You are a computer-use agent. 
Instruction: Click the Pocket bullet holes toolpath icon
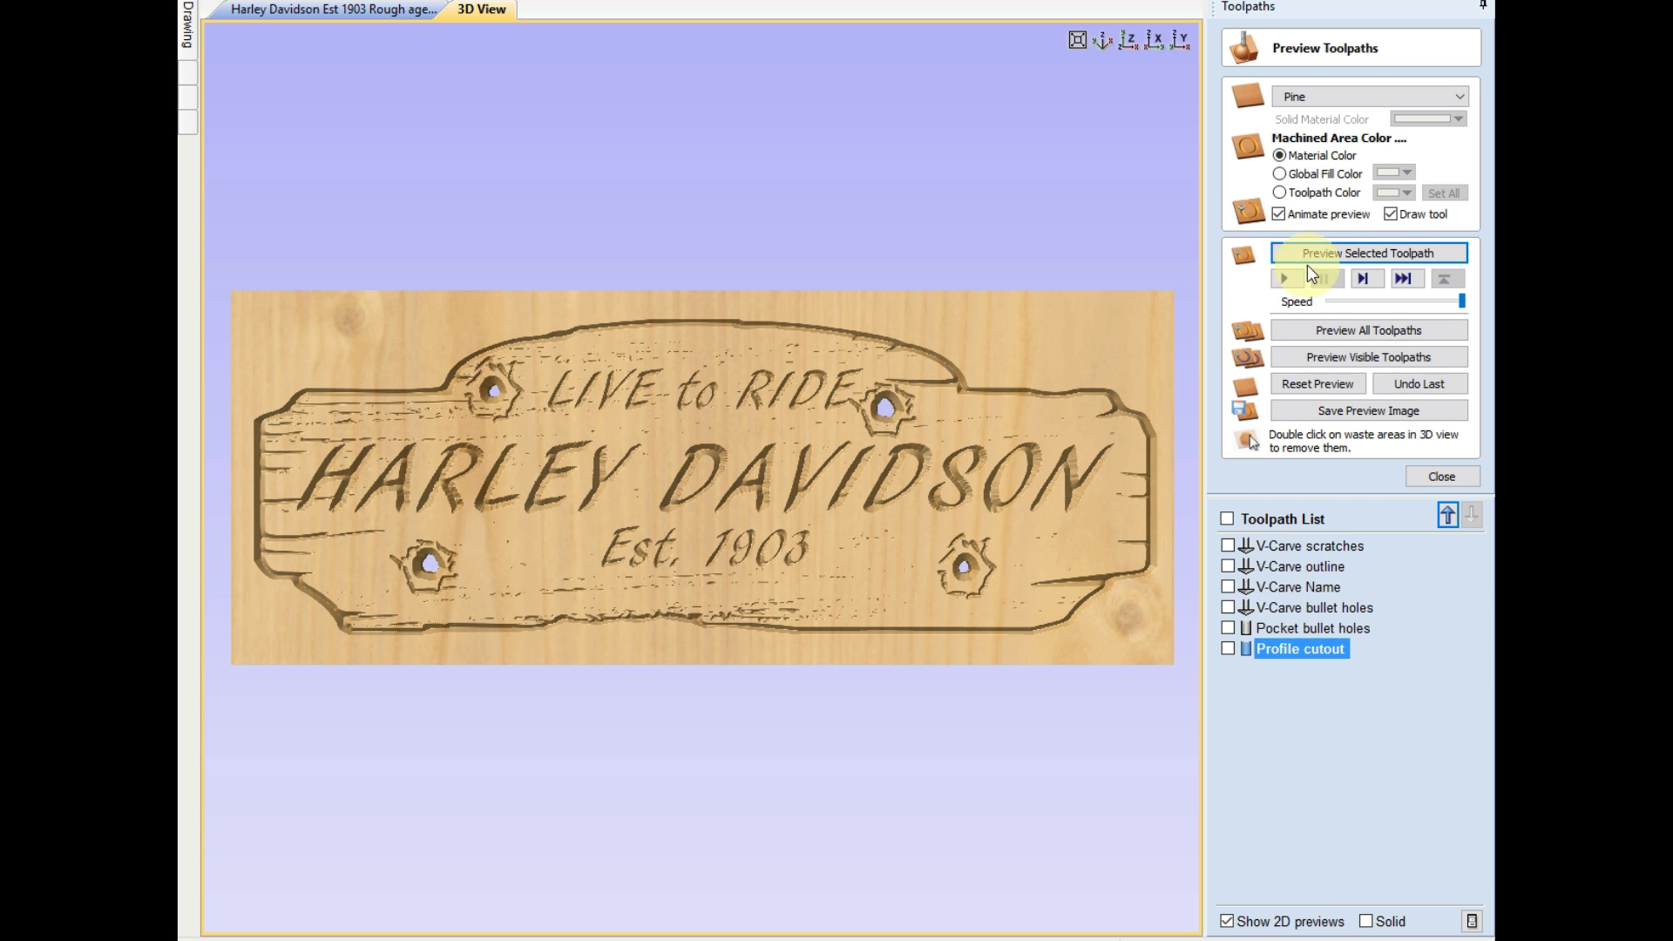[1246, 628]
